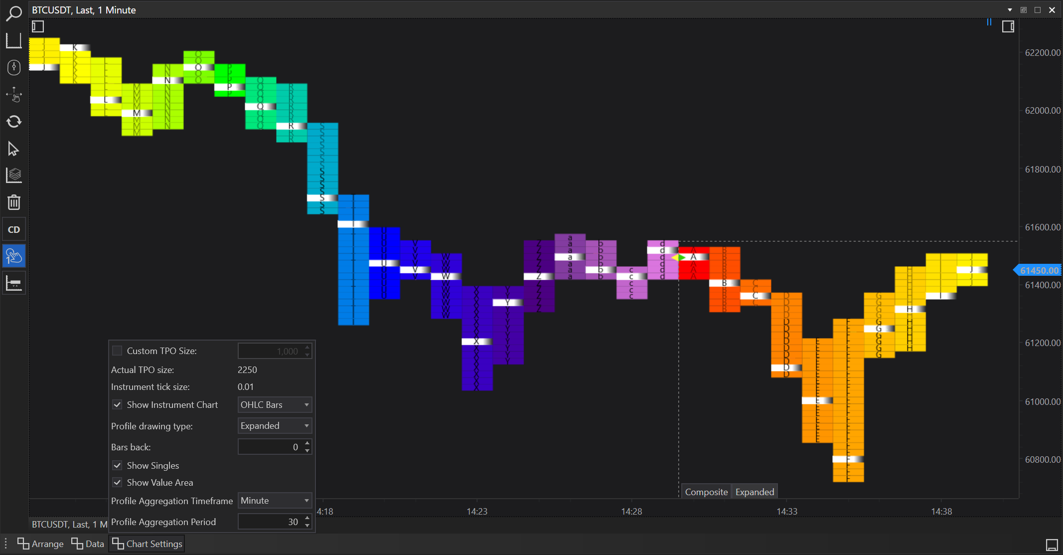Enable Custom TPO Size checkbox

pos(117,351)
